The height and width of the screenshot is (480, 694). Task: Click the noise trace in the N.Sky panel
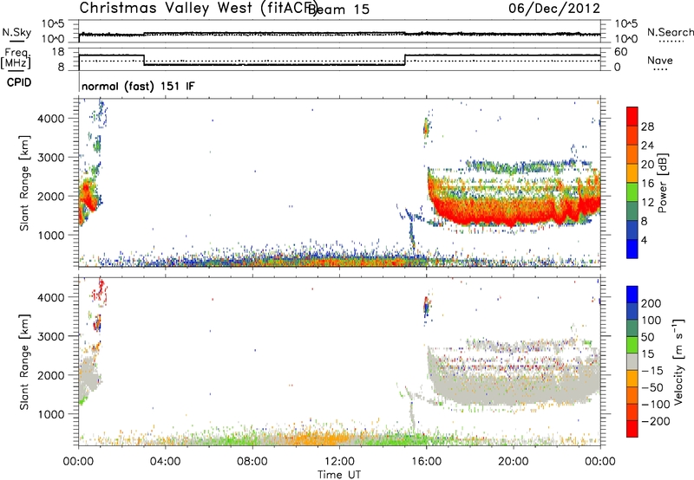(x=339, y=34)
